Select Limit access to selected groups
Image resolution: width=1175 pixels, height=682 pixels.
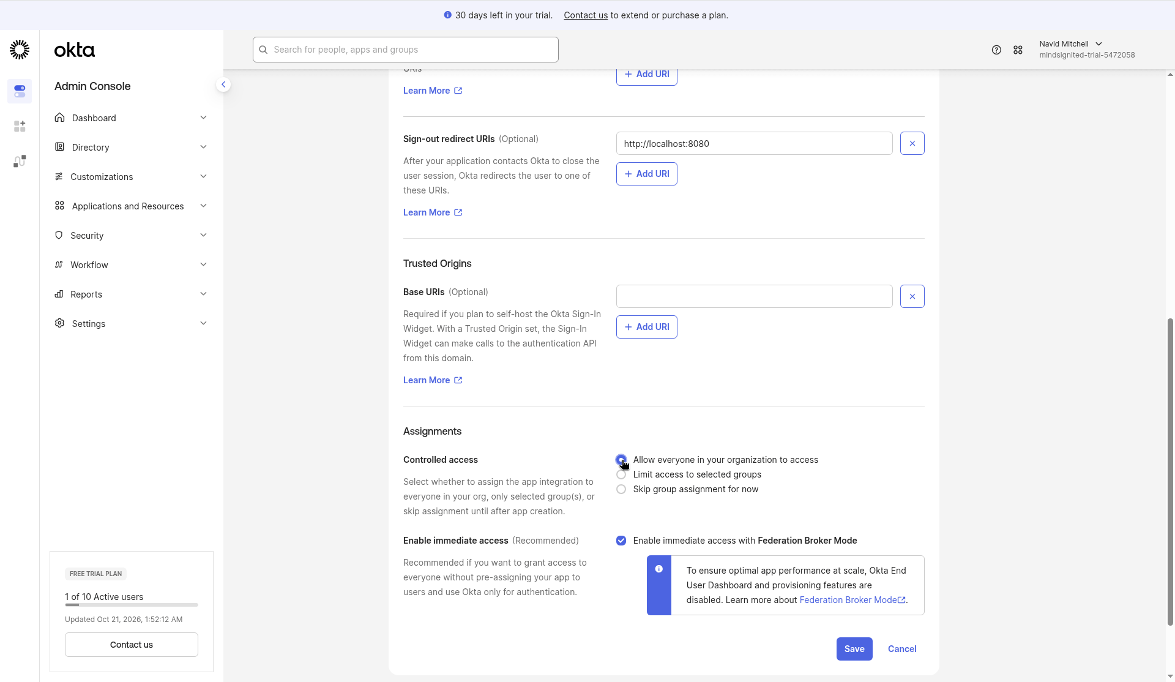coord(621,474)
